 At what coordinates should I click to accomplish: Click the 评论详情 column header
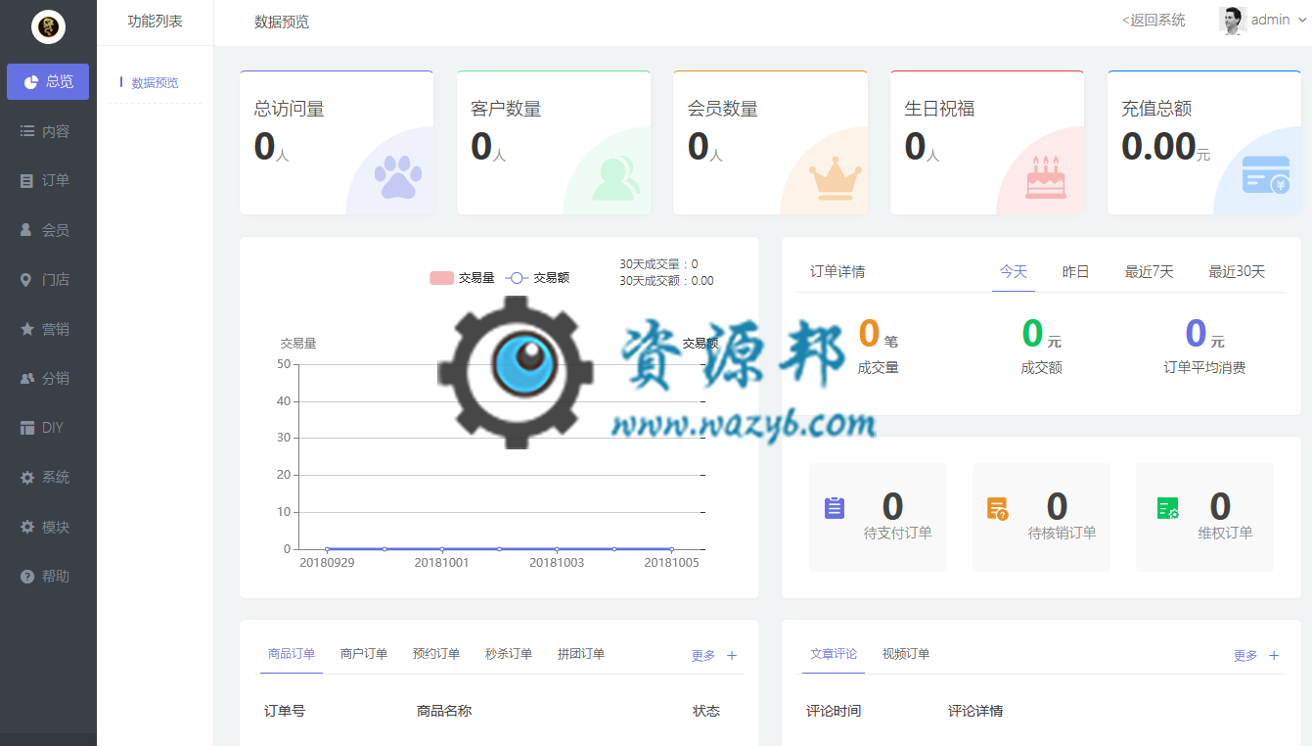[x=975, y=711]
